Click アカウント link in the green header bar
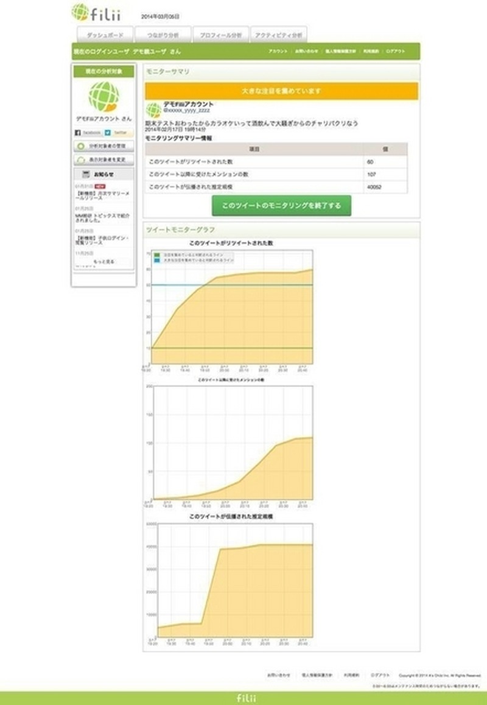The height and width of the screenshot is (705, 487). [278, 52]
